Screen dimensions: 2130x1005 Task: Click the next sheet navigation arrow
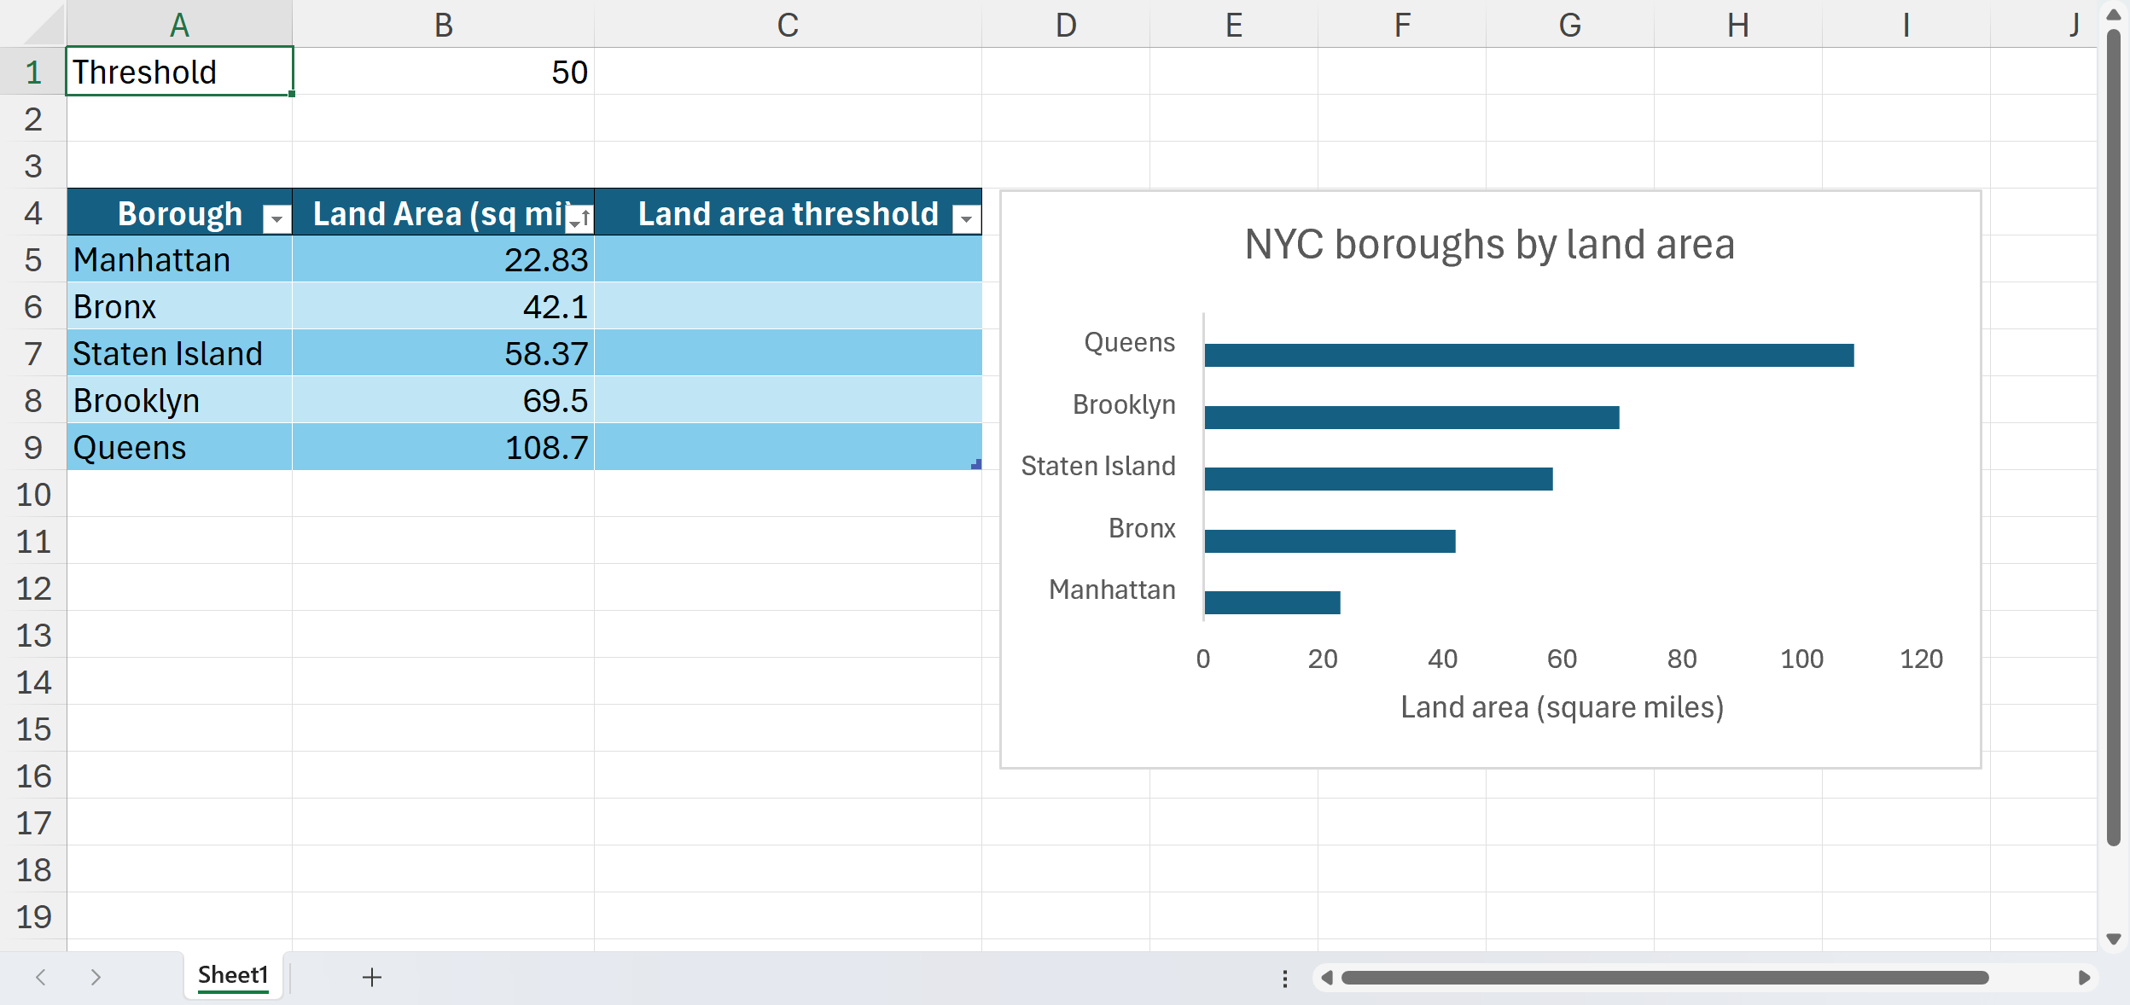pos(96,978)
